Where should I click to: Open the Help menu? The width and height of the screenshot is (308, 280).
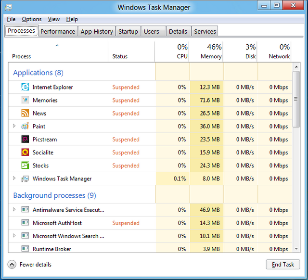[x=72, y=19]
